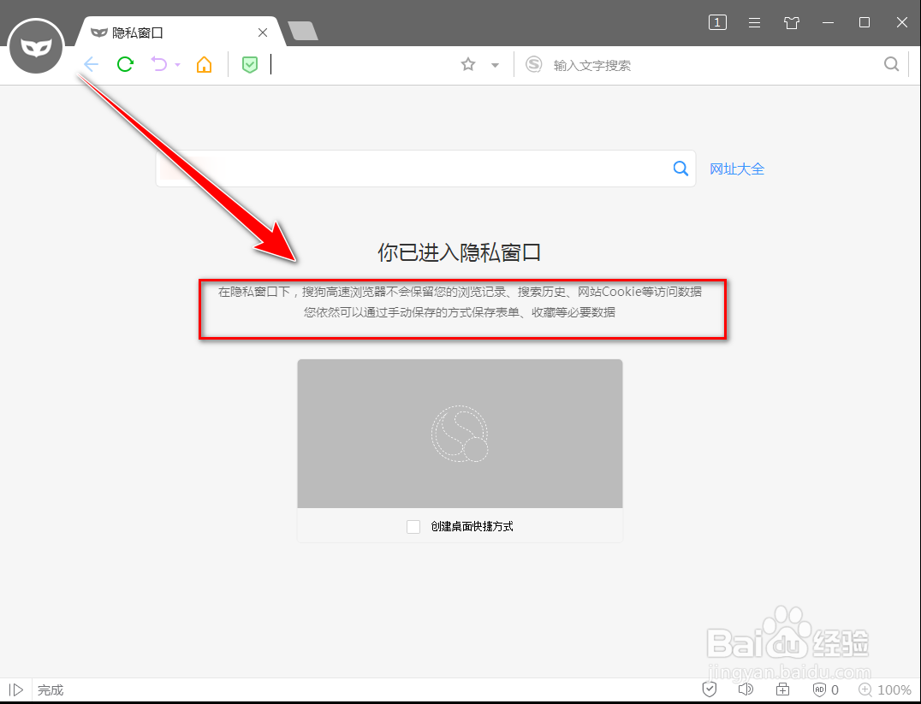Click the security check shield in status bar
921x704 pixels.
pos(709,689)
